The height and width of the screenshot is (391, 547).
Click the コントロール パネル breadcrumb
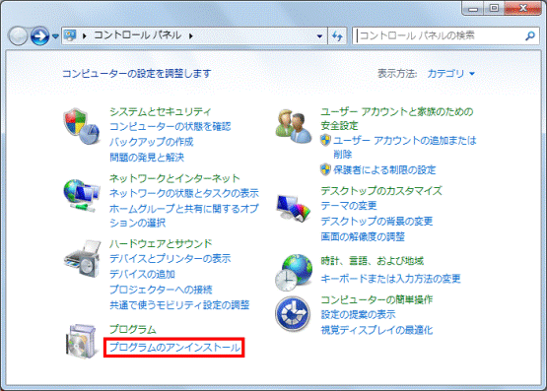137,35
